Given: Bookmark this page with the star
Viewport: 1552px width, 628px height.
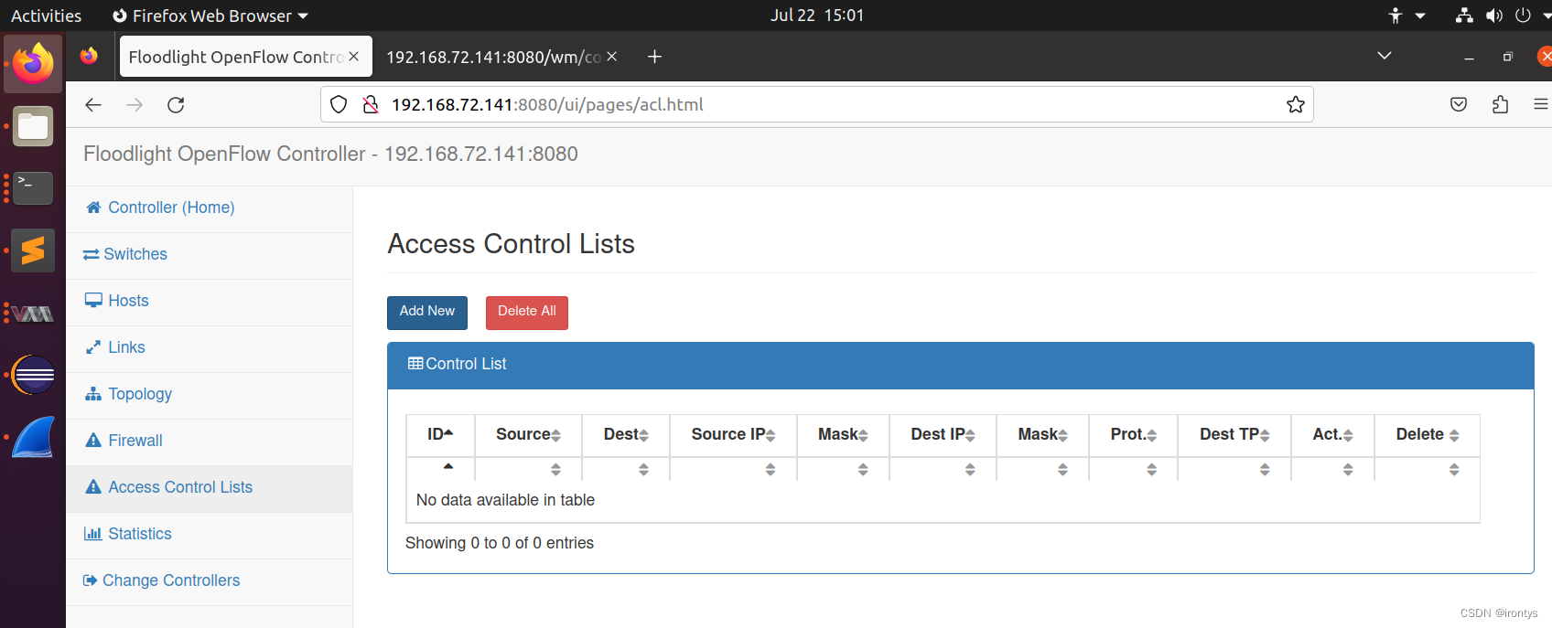Looking at the screenshot, I should tap(1295, 104).
